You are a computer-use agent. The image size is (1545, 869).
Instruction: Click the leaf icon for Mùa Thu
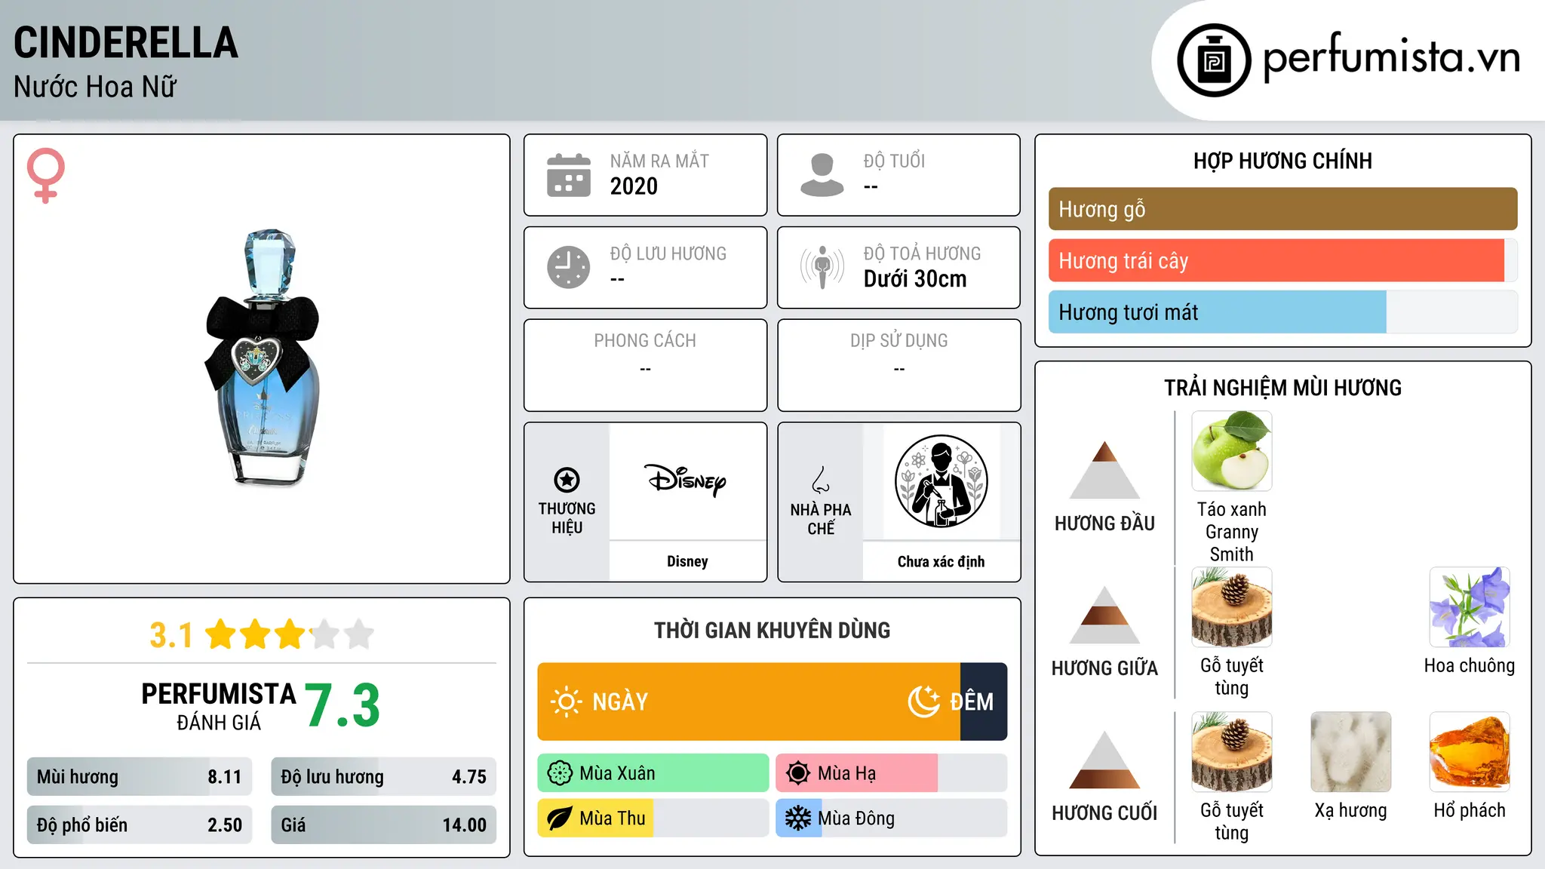pos(560,818)
